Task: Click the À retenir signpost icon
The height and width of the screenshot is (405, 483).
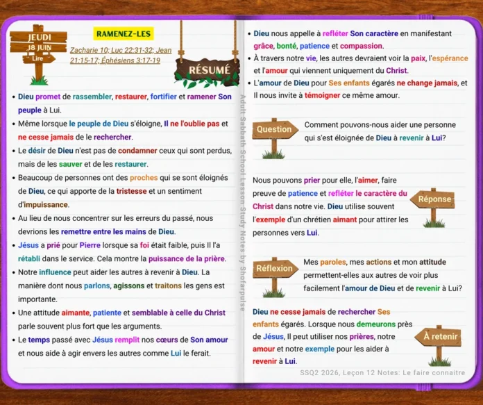Action: tap(439, 345)
